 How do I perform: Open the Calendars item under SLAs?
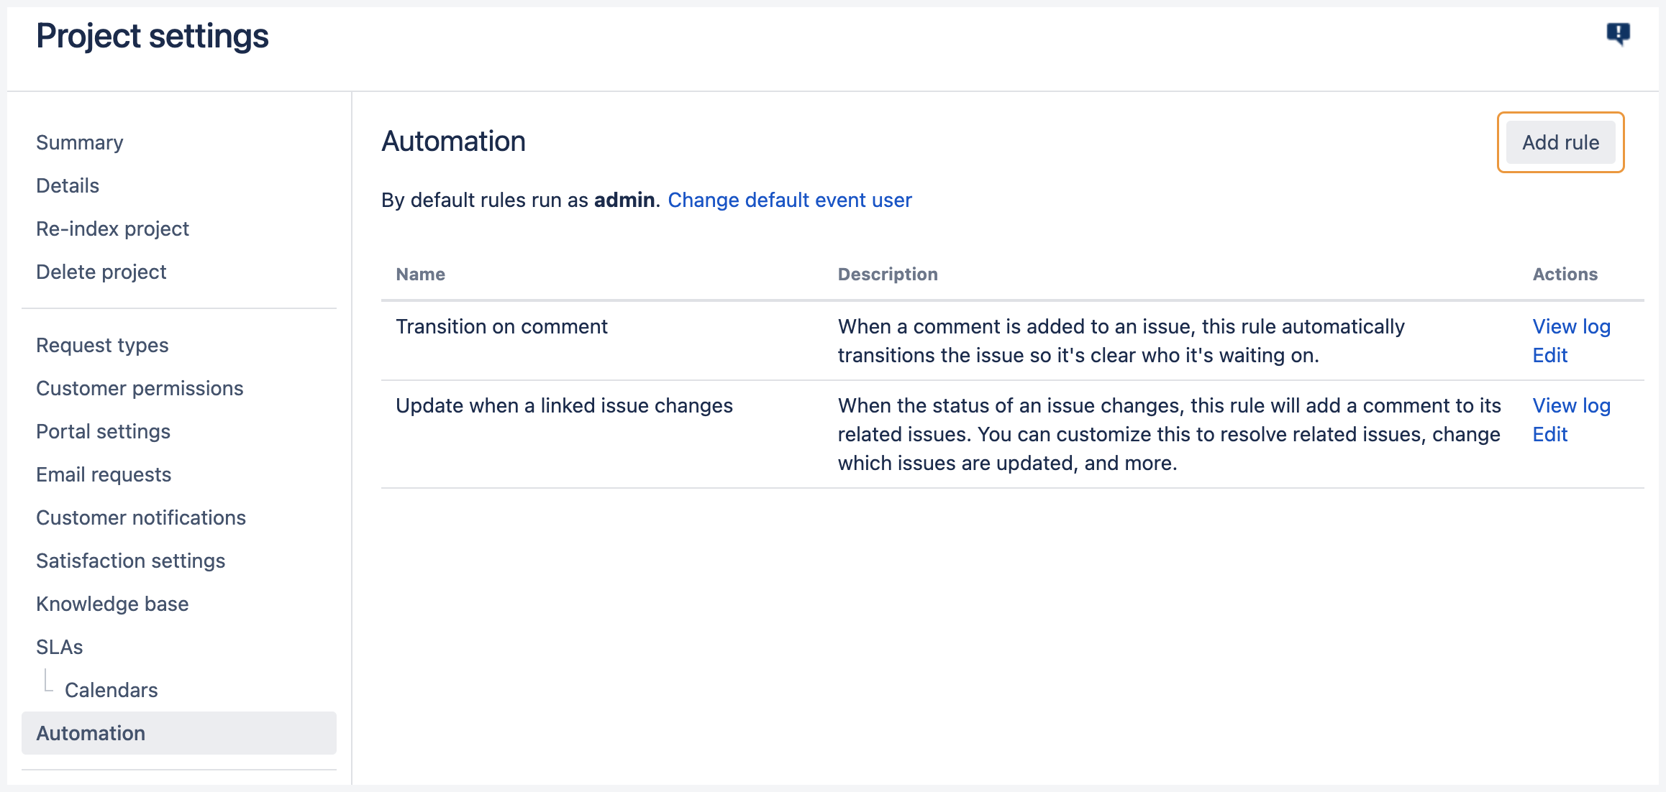(111, 690)
